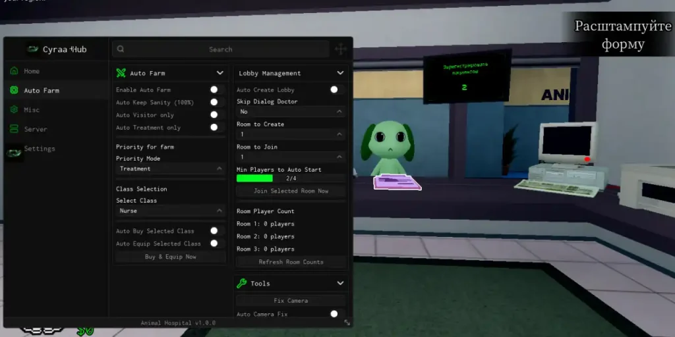675x337 pixels.
Task: Click "Animal Hospital v1.0.0" footer text
Action: pos(178,323)
